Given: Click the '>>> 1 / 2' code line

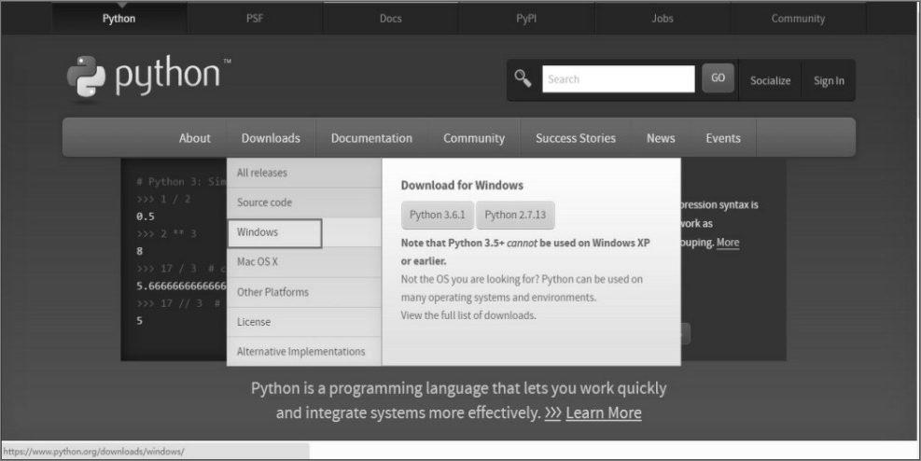Looking at the screenshot, I should point(164,199).
